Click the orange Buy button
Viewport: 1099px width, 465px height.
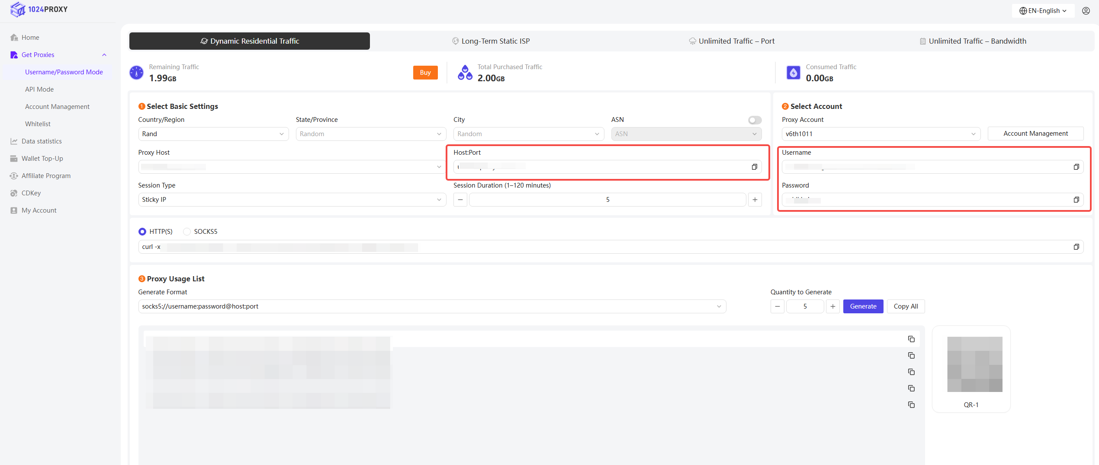pyautogui.click(x=425, y=73)
